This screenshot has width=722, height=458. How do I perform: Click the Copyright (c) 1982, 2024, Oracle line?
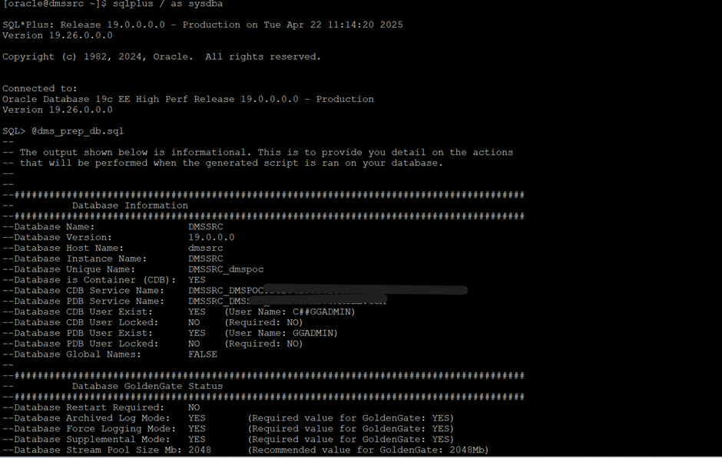tap(161, 57)
